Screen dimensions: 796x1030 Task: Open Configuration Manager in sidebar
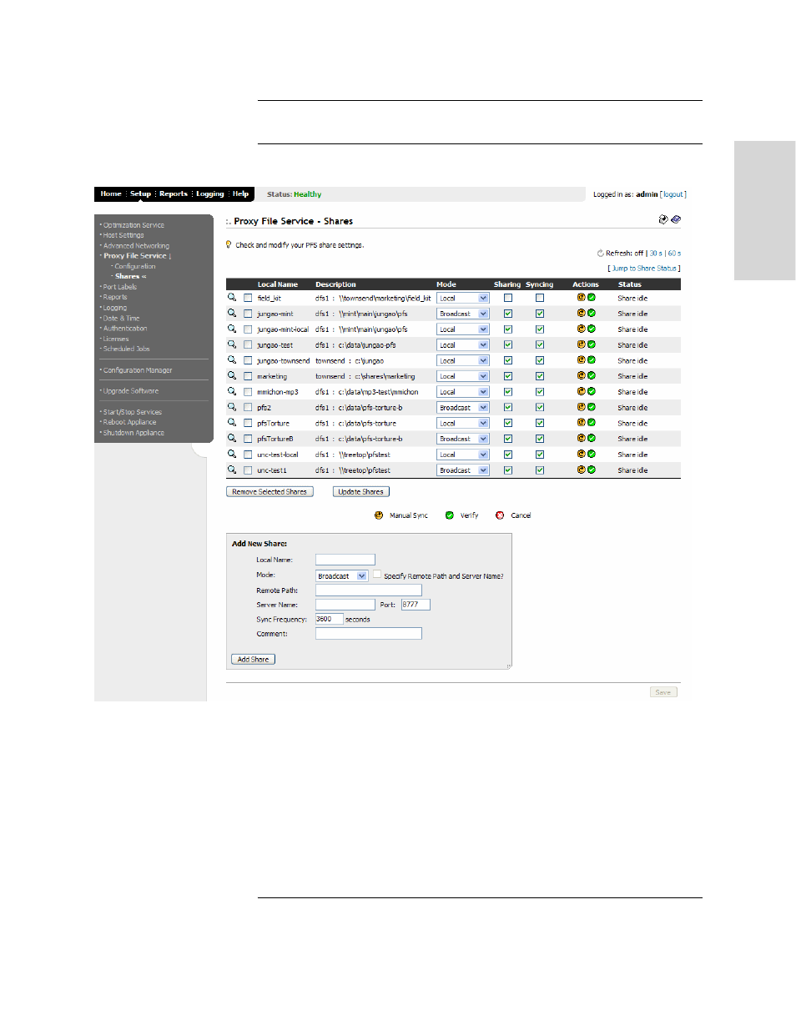[x=138, y=370]
